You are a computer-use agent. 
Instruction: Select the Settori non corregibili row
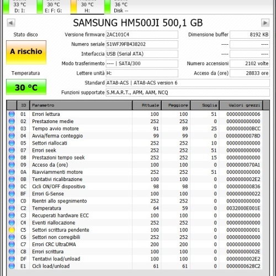pos(135,237)
